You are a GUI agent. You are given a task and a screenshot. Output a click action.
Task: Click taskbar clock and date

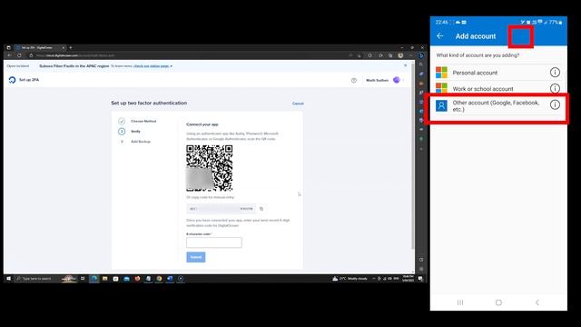pos(408,279)
